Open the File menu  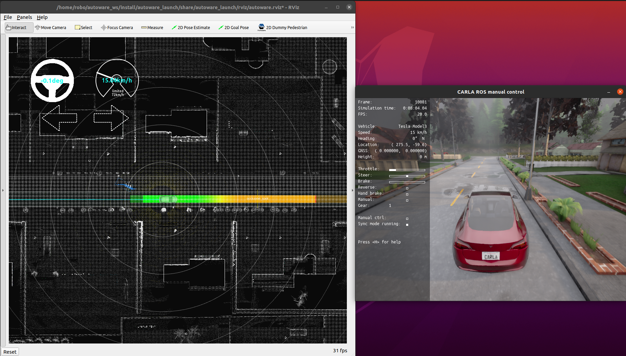pyautogui.click(x=8, y=17)
